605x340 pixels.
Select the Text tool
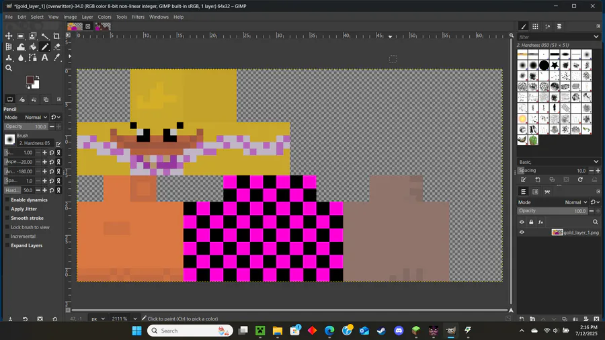pos(45,57)
